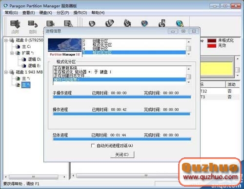The width and height of the screenshot is (244, 189).
Task: Select 逻辑 E: in the disk tree
Action: 34,66
